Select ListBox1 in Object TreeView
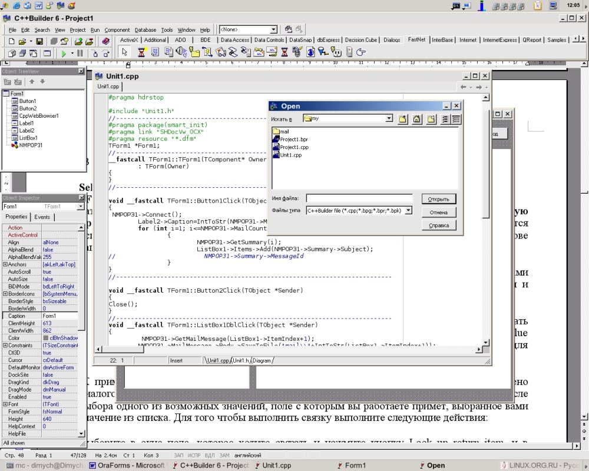This screenshot has height=471, width=589. click(28, 138)
